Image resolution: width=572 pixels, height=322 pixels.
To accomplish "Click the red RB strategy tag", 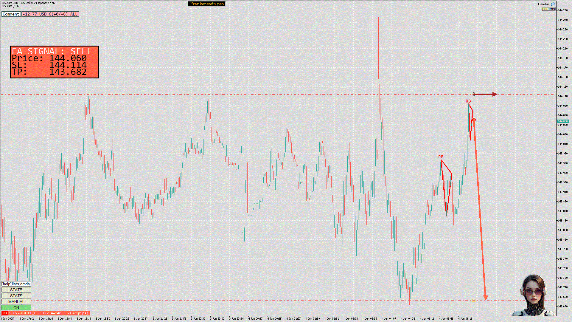I will click(x=4, y=313).
